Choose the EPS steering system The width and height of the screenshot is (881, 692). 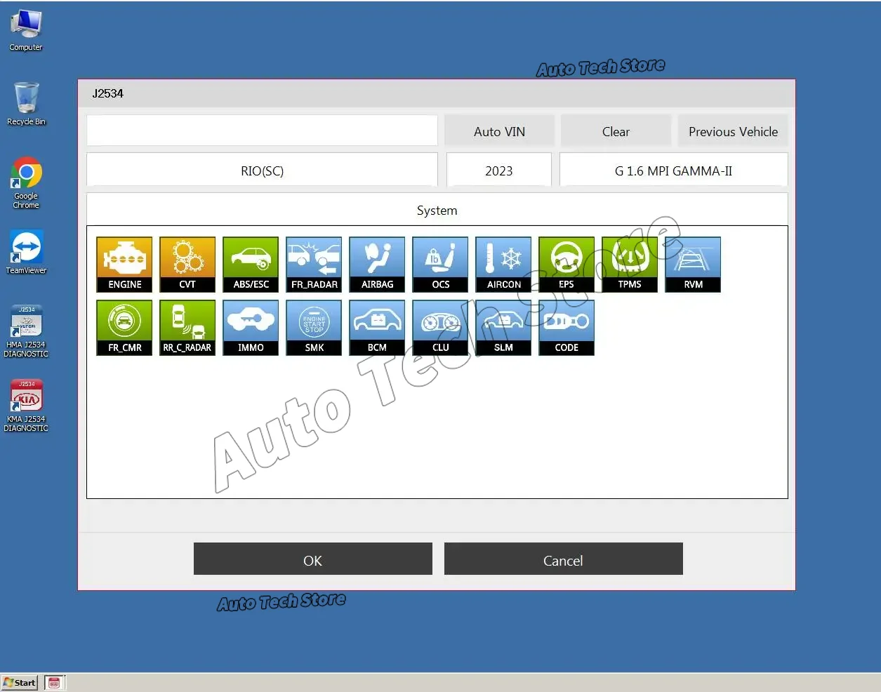click(x=567, y=264)
